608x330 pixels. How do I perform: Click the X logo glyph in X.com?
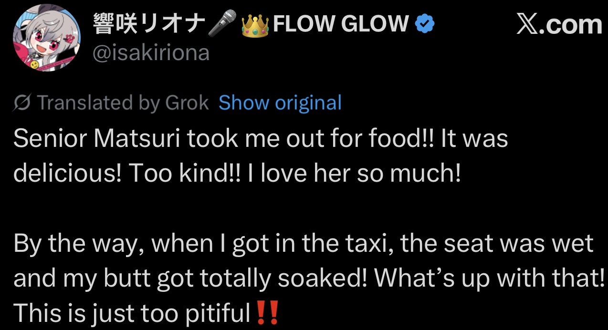(527, 24)
